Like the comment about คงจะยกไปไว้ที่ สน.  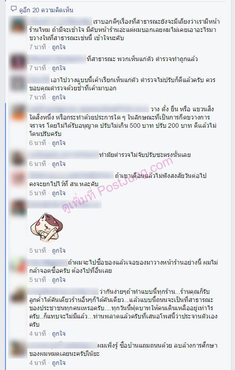click(59, 193)
